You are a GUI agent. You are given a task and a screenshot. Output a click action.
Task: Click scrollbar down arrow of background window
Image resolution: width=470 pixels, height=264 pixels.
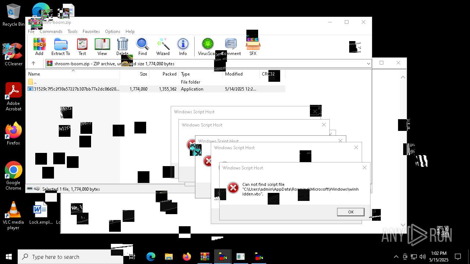(x=403, y=225)
